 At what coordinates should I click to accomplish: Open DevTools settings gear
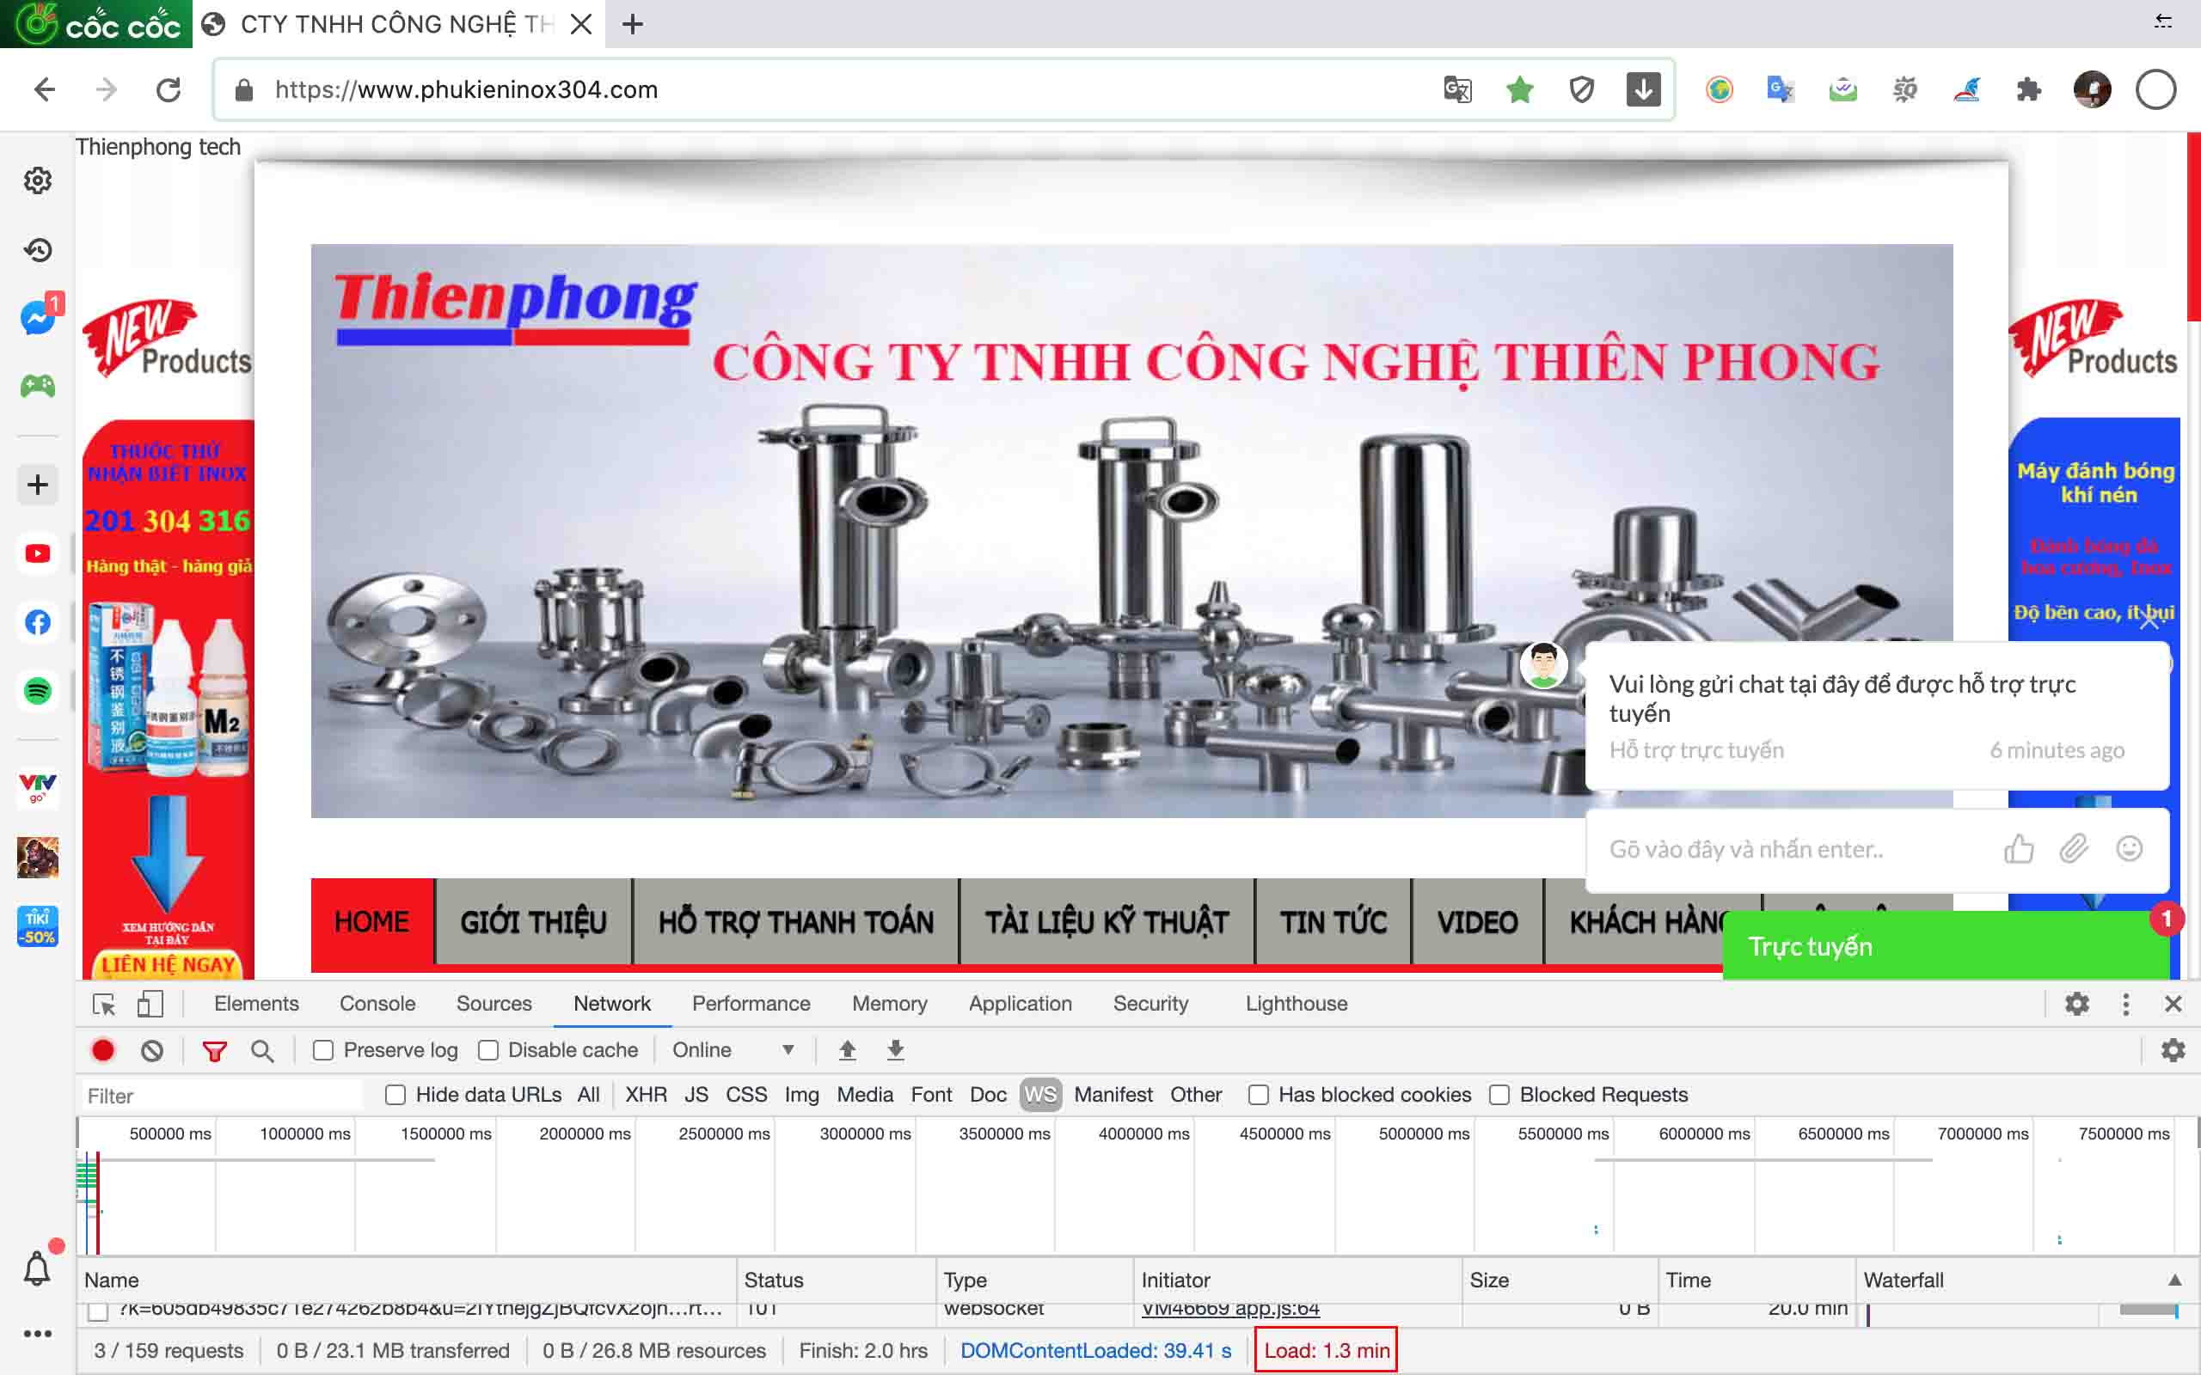2076,1004
